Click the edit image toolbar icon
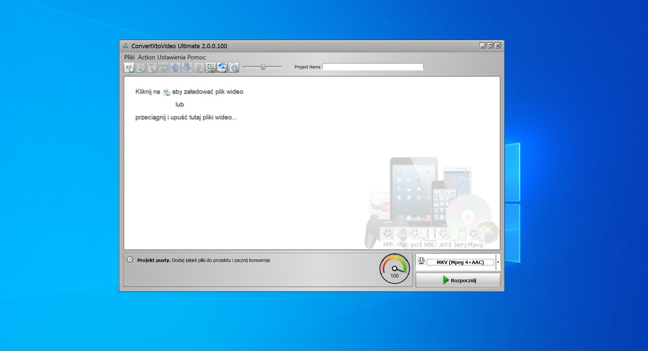 point(164,67)
